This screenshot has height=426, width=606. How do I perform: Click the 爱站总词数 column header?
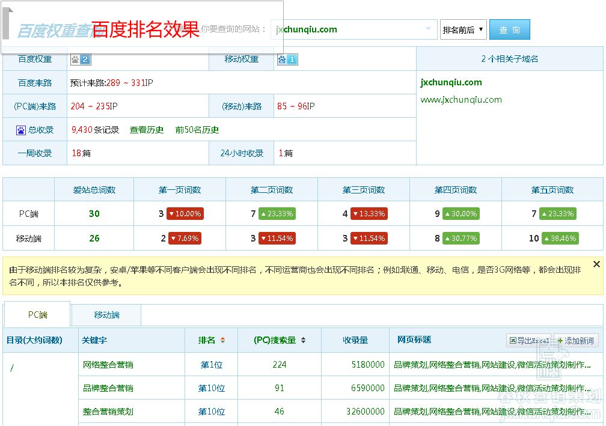click(x=94, y=190)
